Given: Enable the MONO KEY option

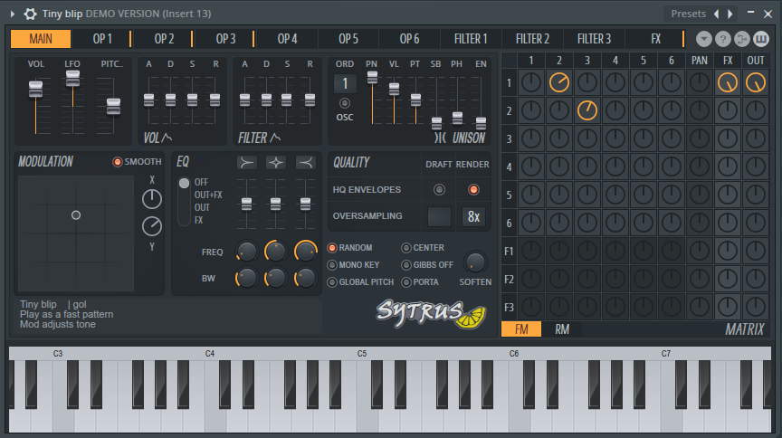Looking at the screenshot, I should 332,265.
